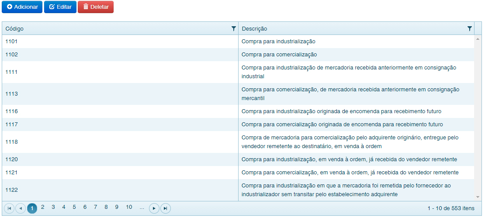Open more pages via the ellipsis
485x218 pixels.
point(142,207)
